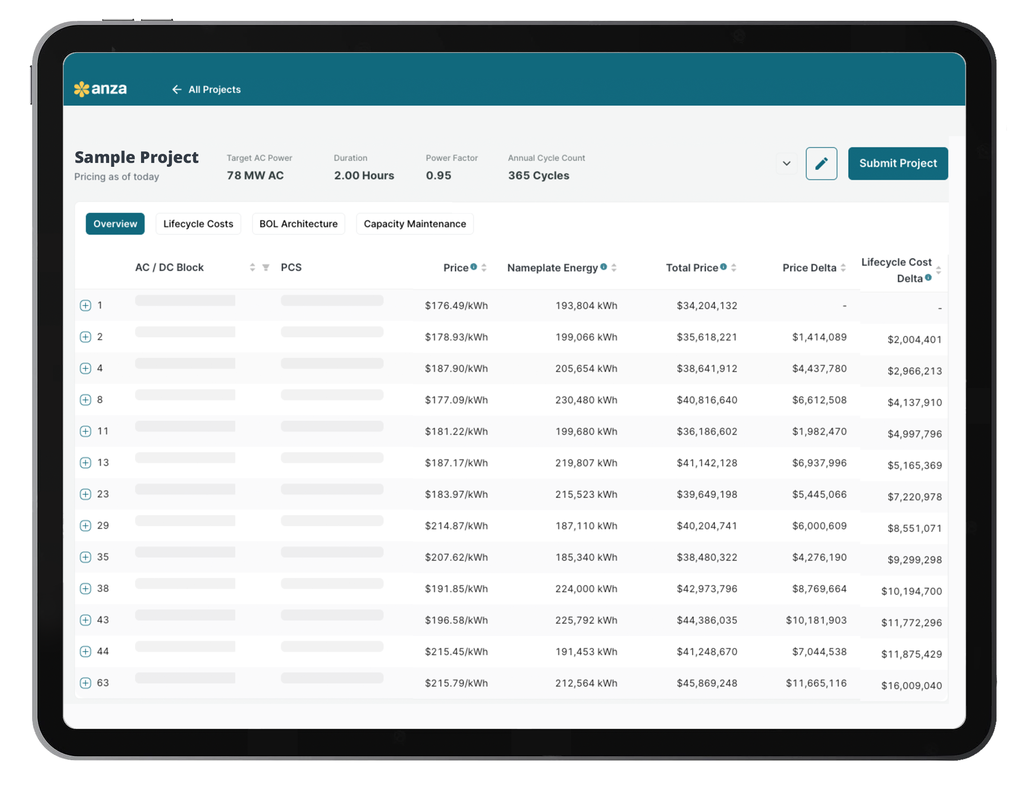Click the 215,523 kWh energy value

click(x=586, y=494)
